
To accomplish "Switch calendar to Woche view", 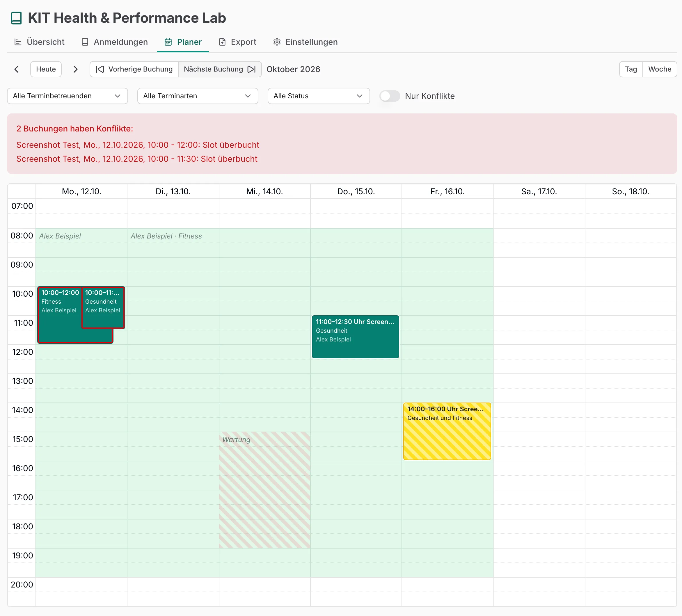I will (660, 69).
